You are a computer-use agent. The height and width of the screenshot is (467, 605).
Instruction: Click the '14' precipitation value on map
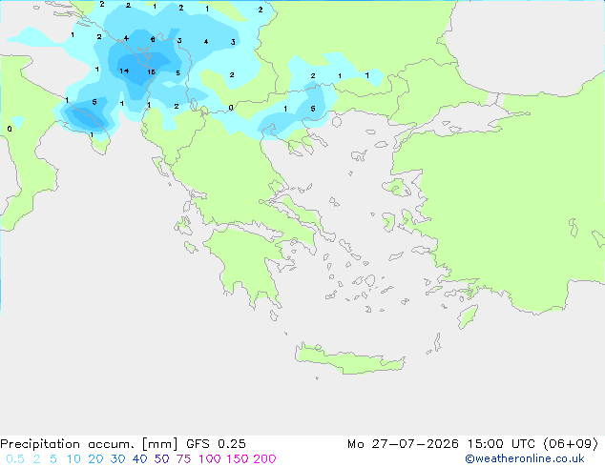(124, 71)
